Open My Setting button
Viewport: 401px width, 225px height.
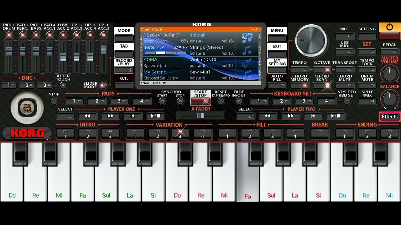tap(277, 70)
